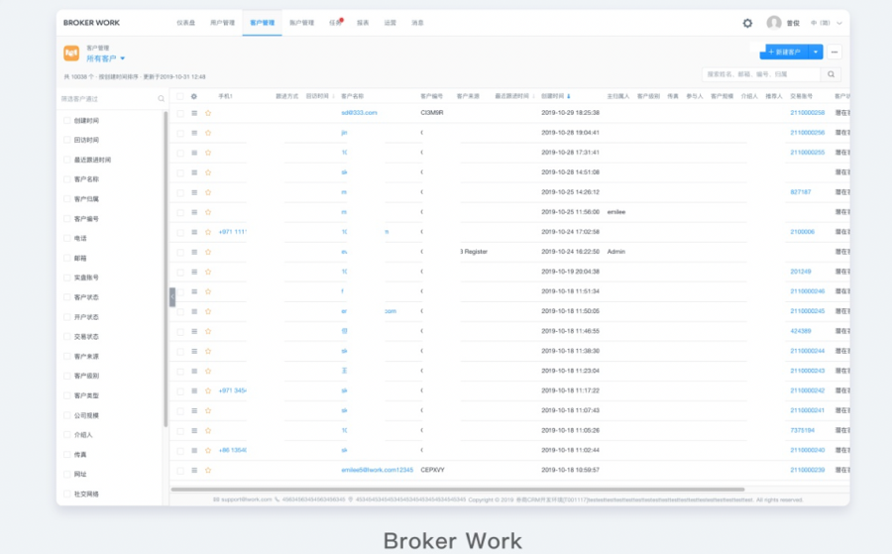The width and height of the screenshot is (892, 554).
Task: Sort by the 最近跟进时间 column header
Action: click(514, 96)
